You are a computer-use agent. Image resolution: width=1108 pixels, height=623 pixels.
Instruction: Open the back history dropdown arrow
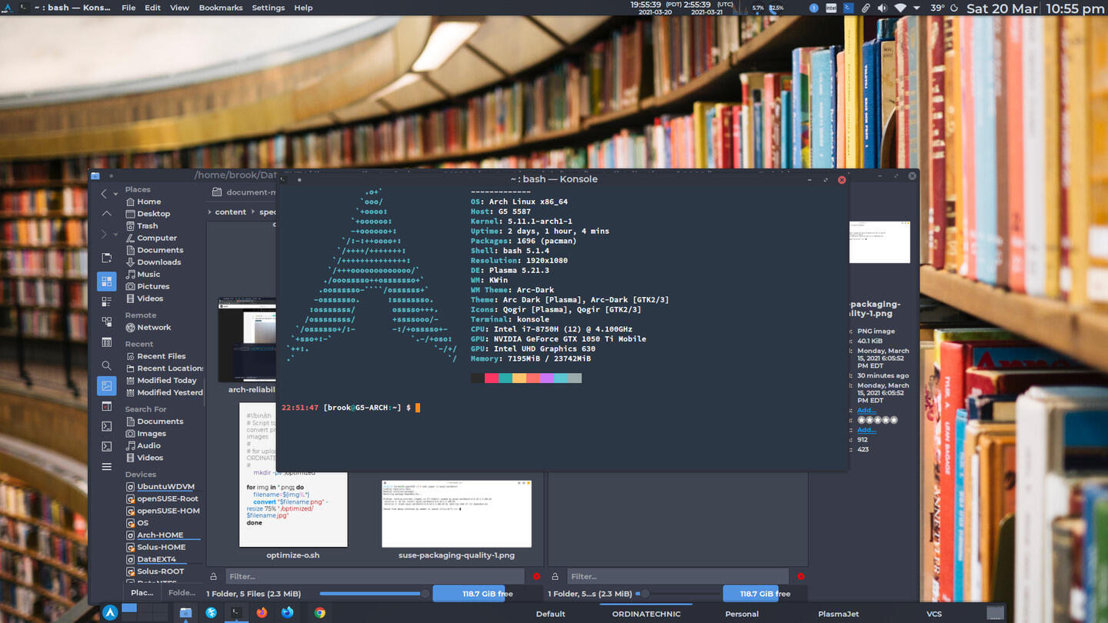(116, 194)
